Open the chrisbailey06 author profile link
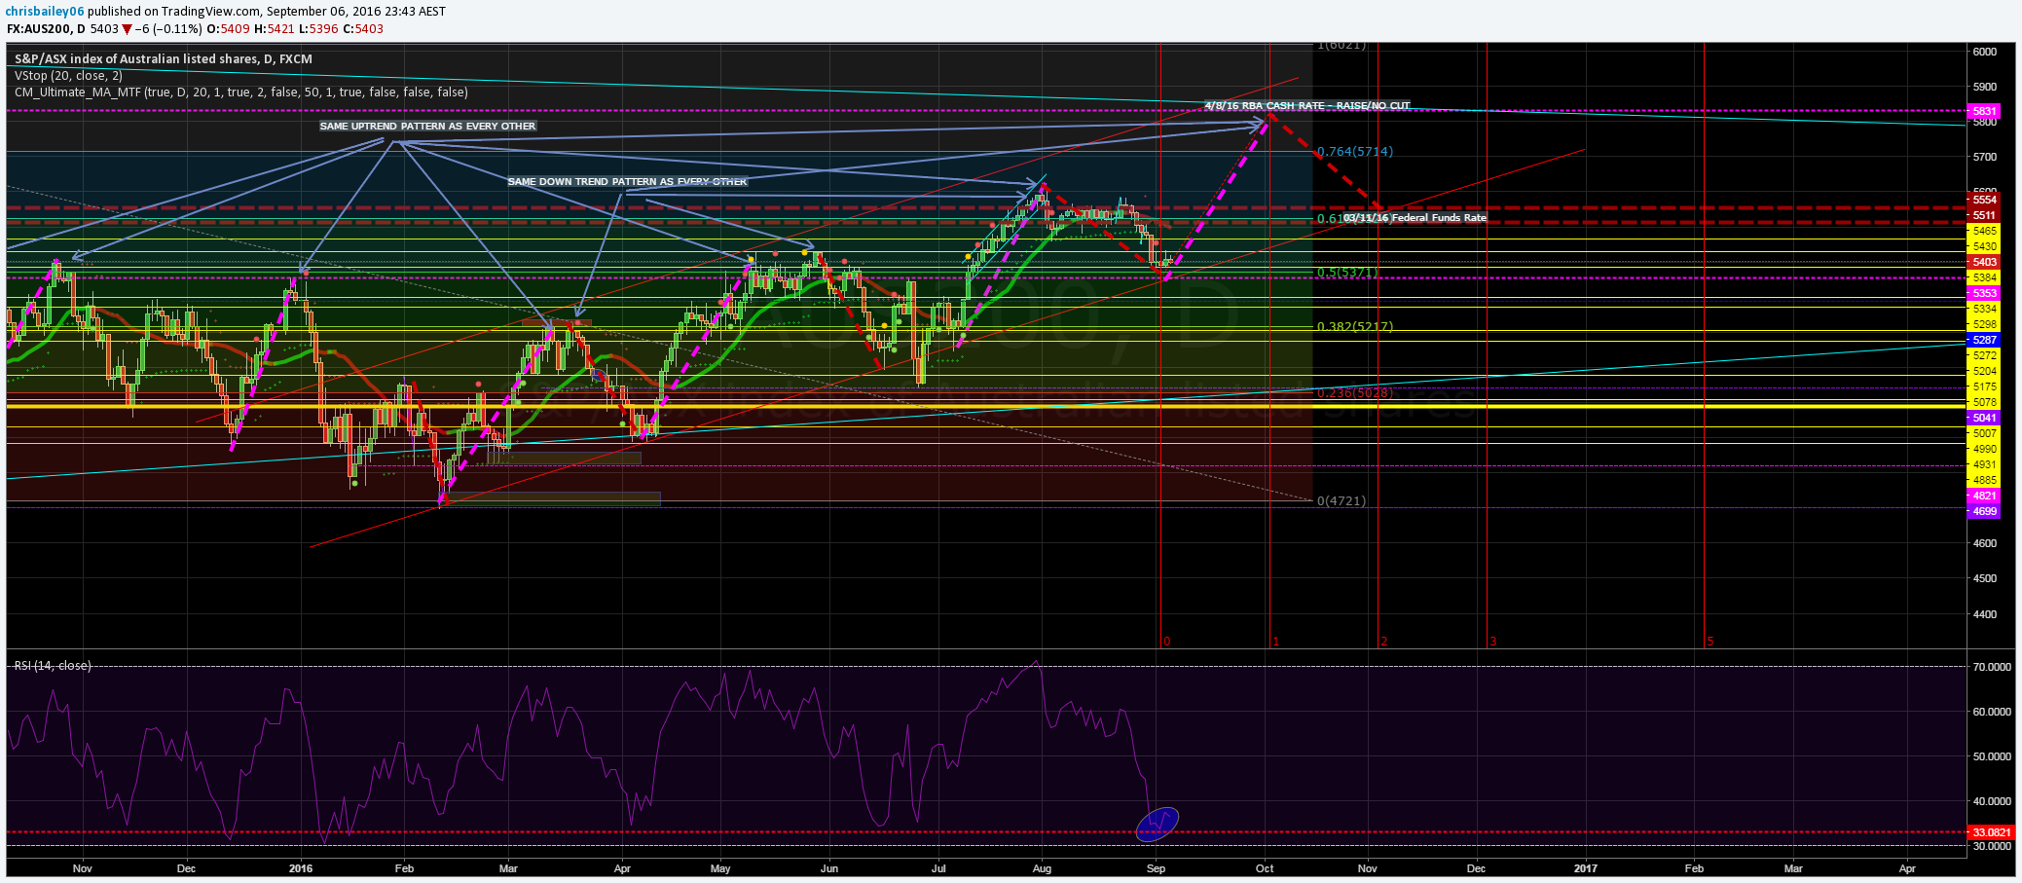 pyautogui.click(x=46, y=11)
